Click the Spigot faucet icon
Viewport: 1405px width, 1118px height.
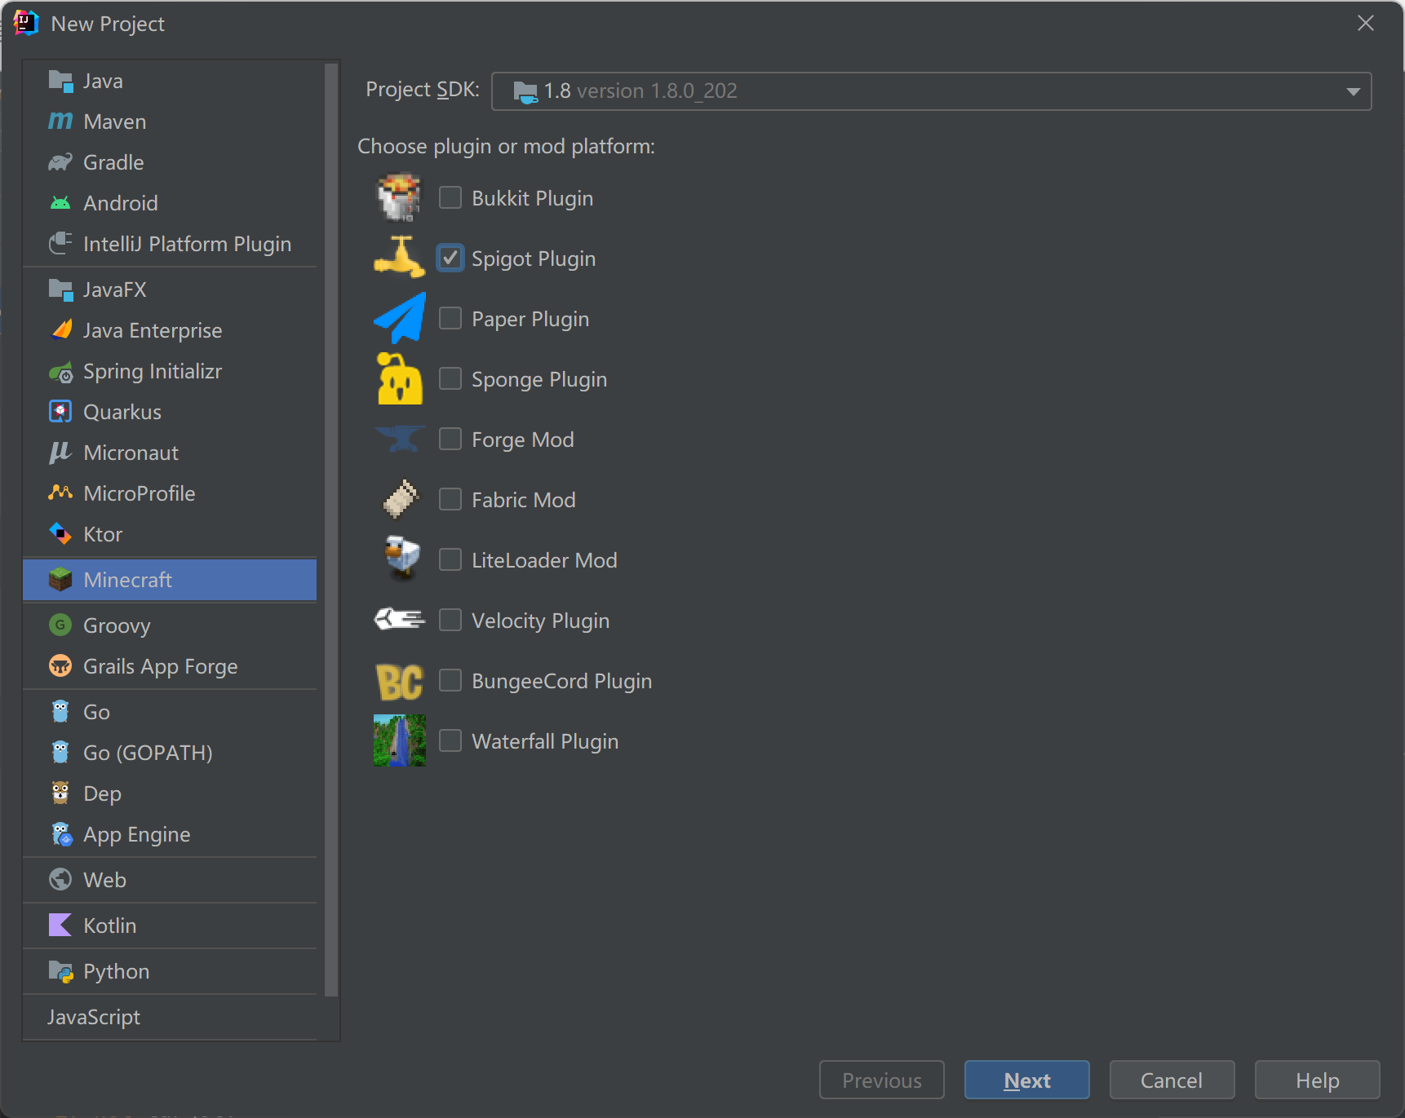(x=399, y=259)
